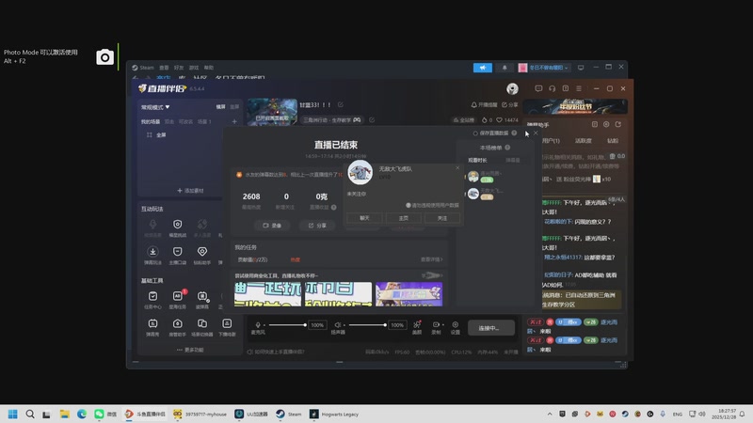Select the 保存直播数据 radio option

pos(475,133)
